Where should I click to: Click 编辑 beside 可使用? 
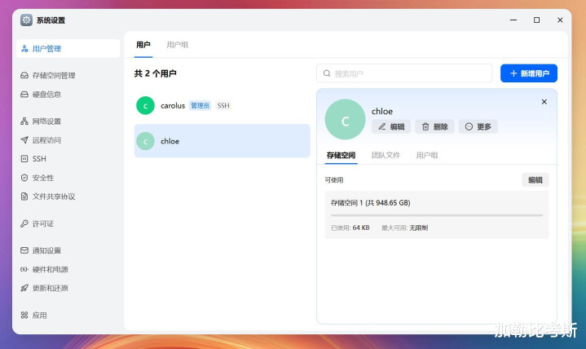point(535,180)
